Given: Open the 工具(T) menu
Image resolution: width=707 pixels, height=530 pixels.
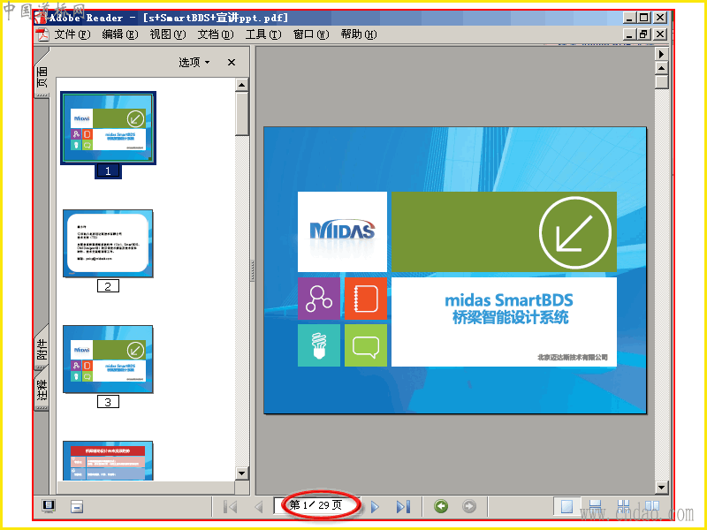Looking at the screenshot, I should coord(263,34).
